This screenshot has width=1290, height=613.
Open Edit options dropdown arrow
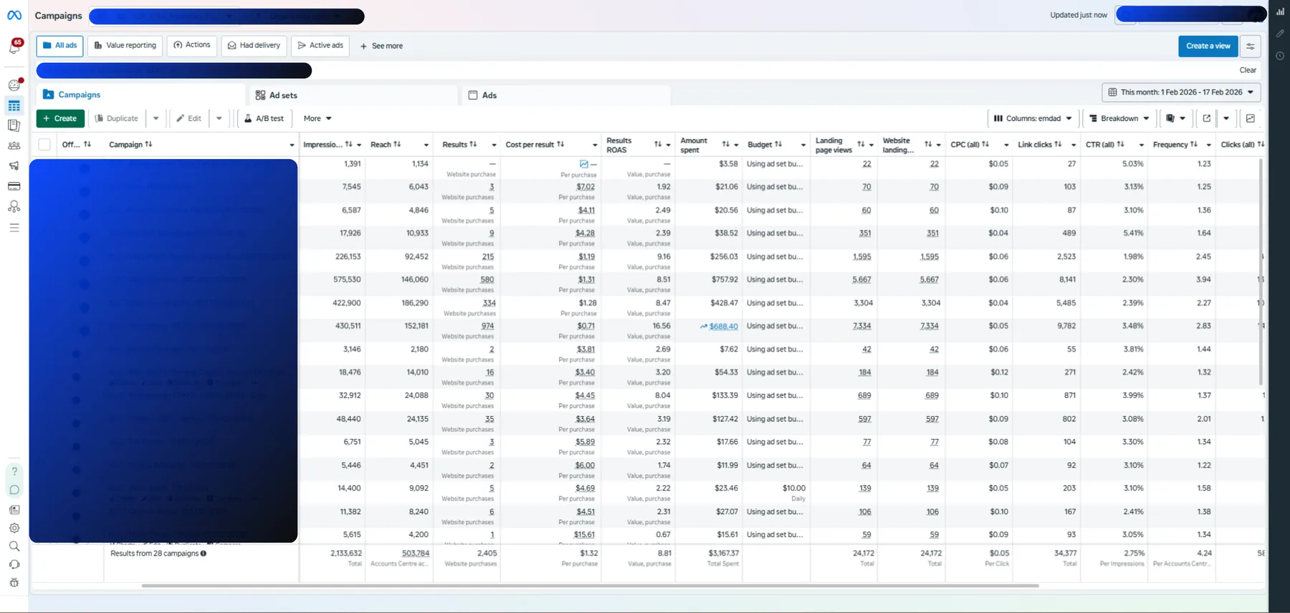pos(219,118)
